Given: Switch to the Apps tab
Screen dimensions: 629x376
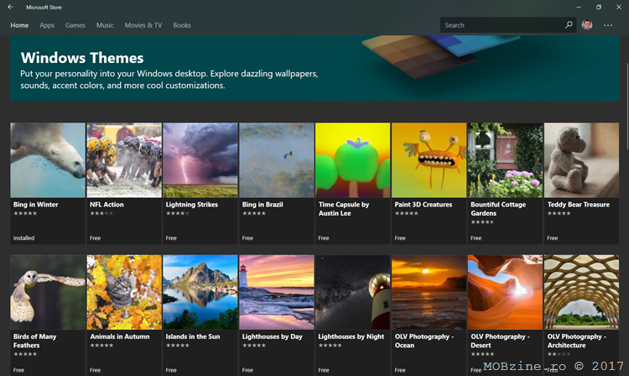Looking at the screenshot, I should (x=47, y=25).
